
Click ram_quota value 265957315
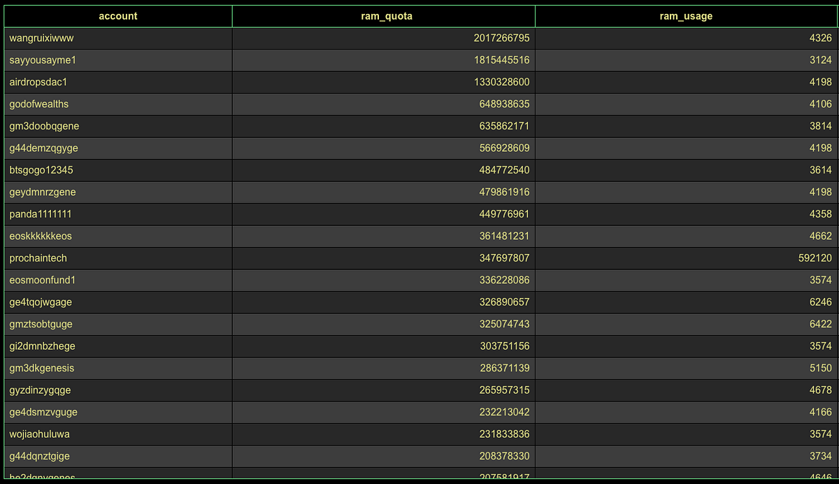pos(504,391)
